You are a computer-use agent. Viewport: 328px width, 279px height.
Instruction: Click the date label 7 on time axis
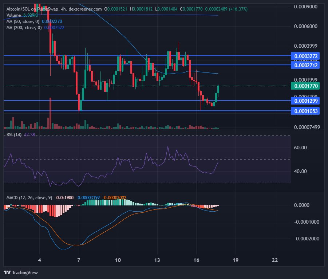tap(79, 260)
